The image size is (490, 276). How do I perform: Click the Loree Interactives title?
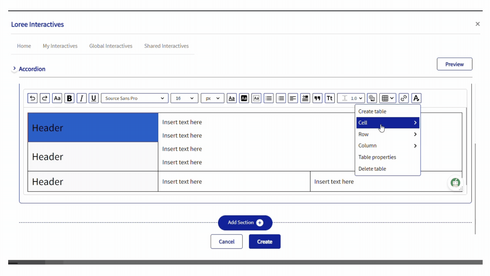point(38,24)
